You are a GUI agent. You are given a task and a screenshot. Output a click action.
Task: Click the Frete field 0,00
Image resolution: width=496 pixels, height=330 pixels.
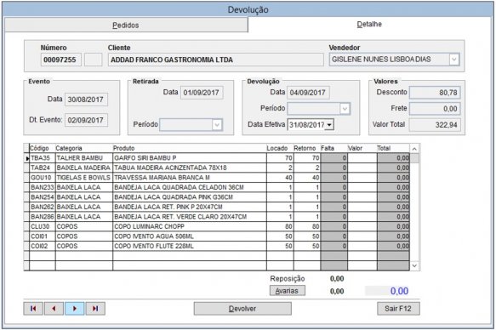435,109
